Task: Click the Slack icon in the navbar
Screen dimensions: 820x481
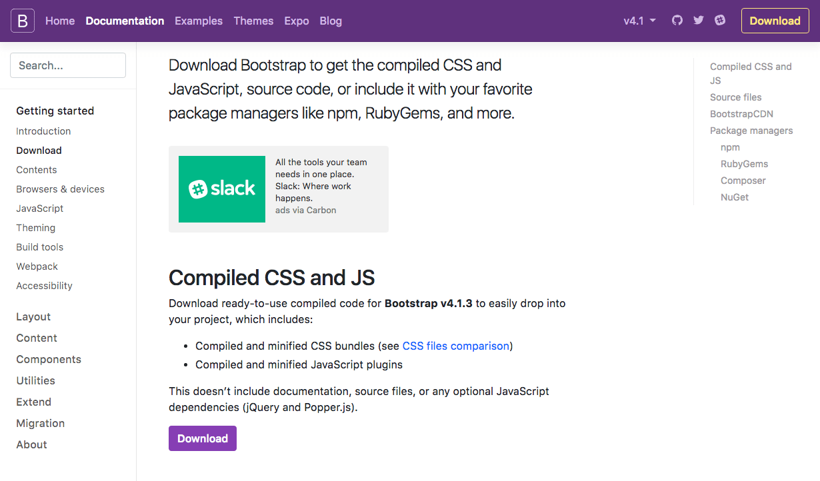Action: click(720, 21)
